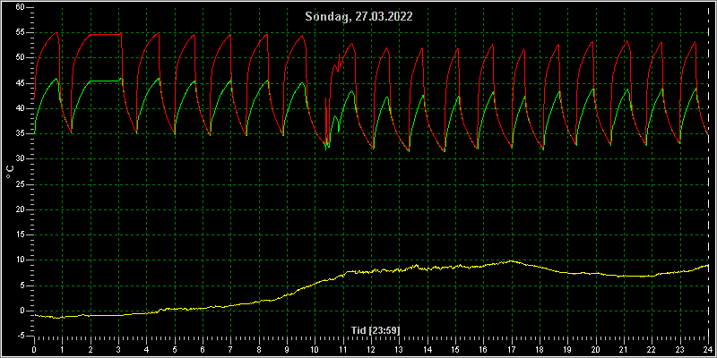Select hour 24 on the time axis
The image size is (717, 358).
point(708,348)
